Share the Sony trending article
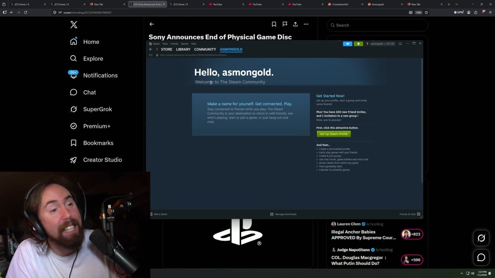Screen dimensions: 495x278 (x=295, y=24)
